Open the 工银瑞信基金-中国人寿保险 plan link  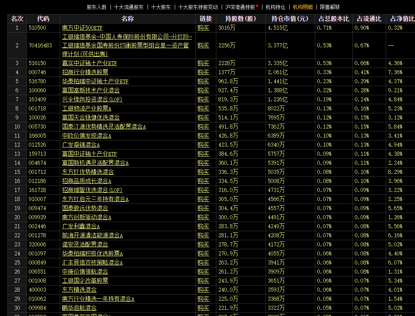(127, 45)
